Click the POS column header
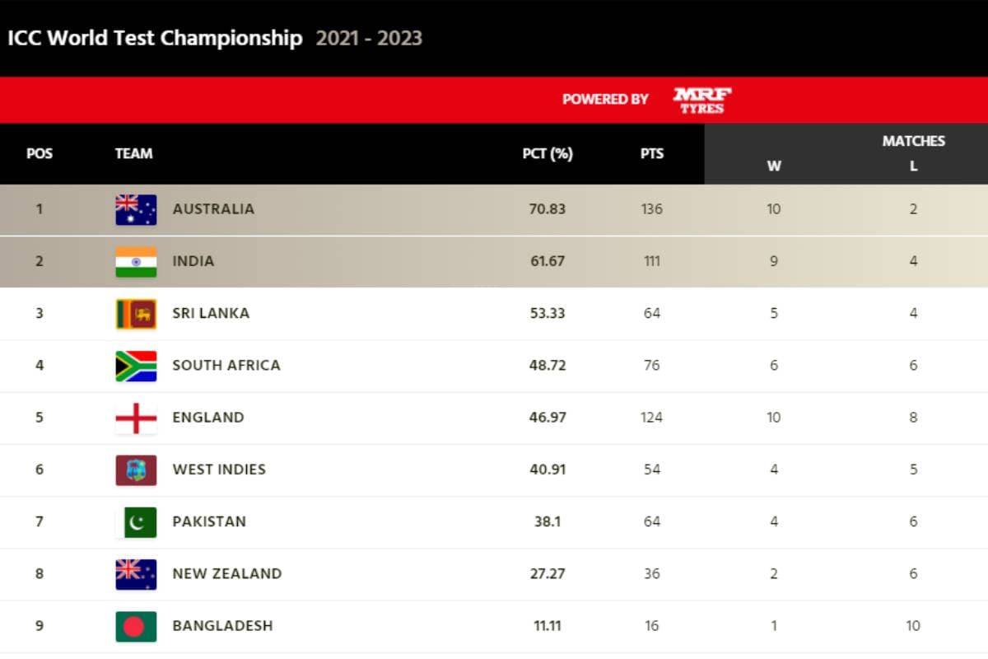The width and height of the screenshot is (988, 659). pos(40,153)
